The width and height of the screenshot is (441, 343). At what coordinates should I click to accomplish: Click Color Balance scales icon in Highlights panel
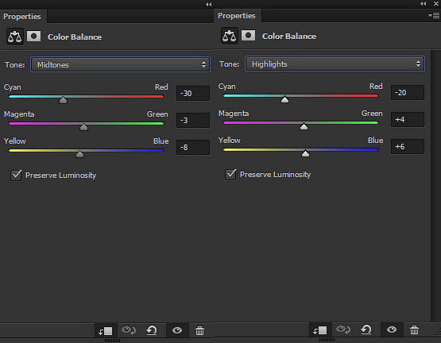(x=229, y=36)
